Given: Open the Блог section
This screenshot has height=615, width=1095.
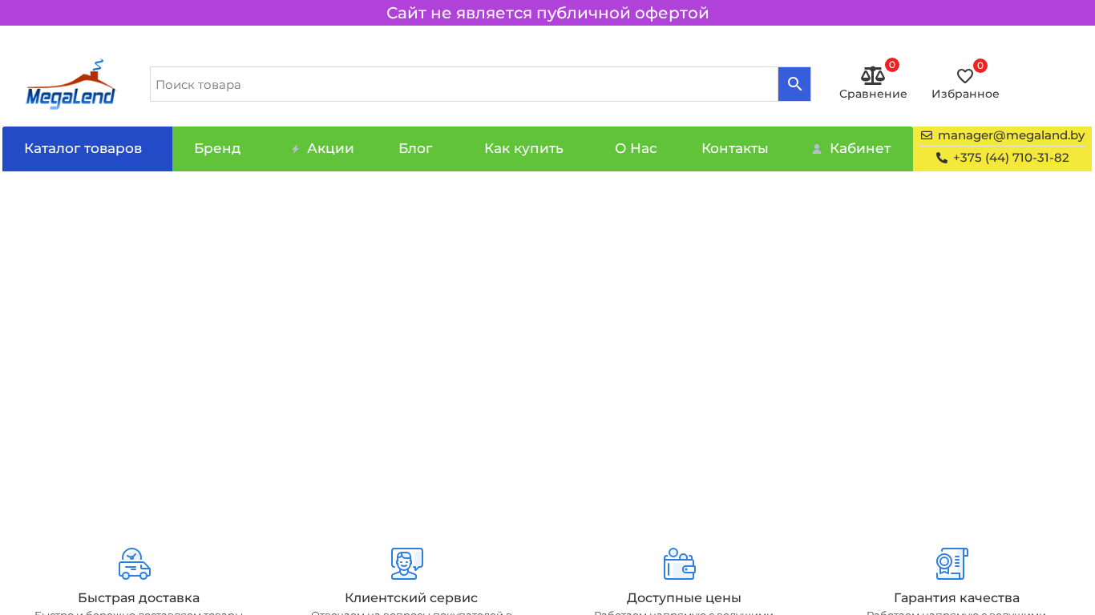Looking at the screenshot, I should point(415,149).
